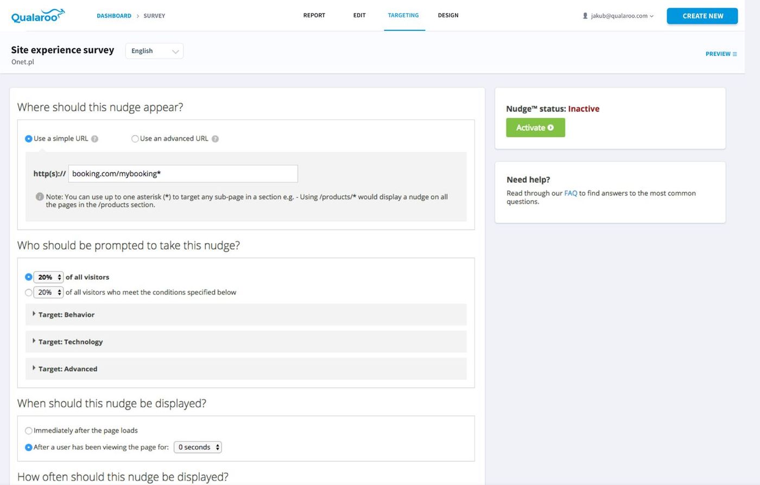Screen dimensions: 760x485
Task: Click the green Activate button
Action: pyautogui.click(x=535, y=128)
